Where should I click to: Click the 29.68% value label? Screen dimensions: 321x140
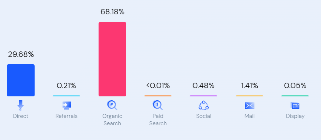[21, 54]
